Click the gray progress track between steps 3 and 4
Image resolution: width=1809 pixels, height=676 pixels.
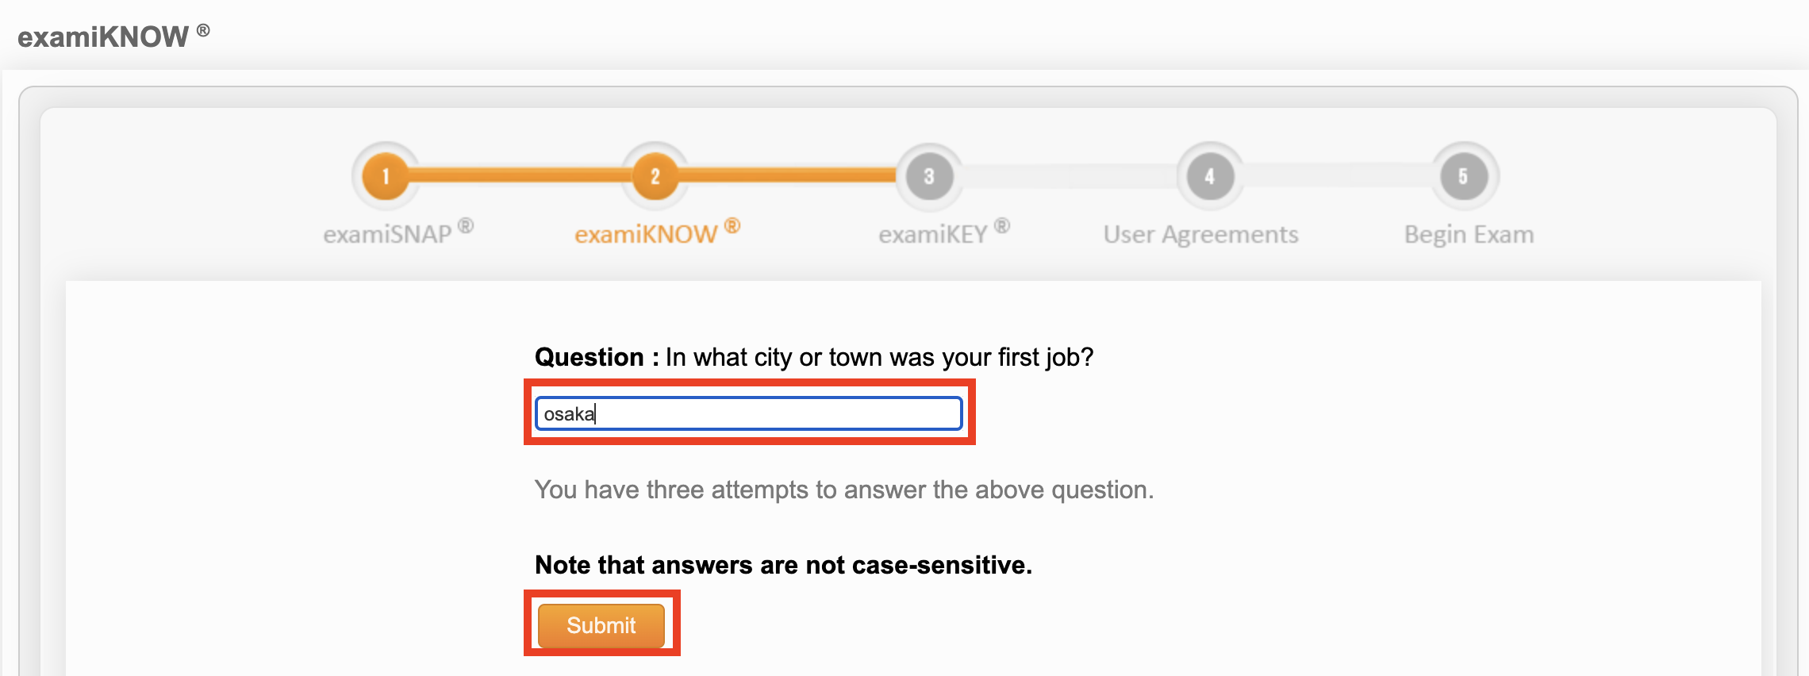pyautogui.click(x=1069, y=176)
